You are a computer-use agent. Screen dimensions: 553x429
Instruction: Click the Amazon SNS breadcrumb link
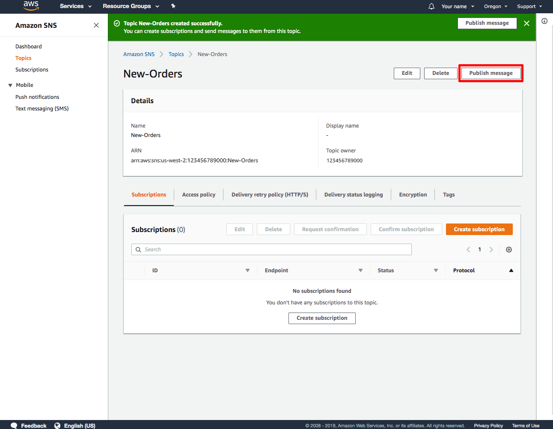click(x=139, y=54)
